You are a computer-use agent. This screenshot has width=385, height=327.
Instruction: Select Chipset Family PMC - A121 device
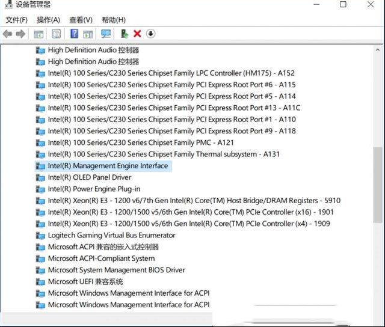[141, 142]
